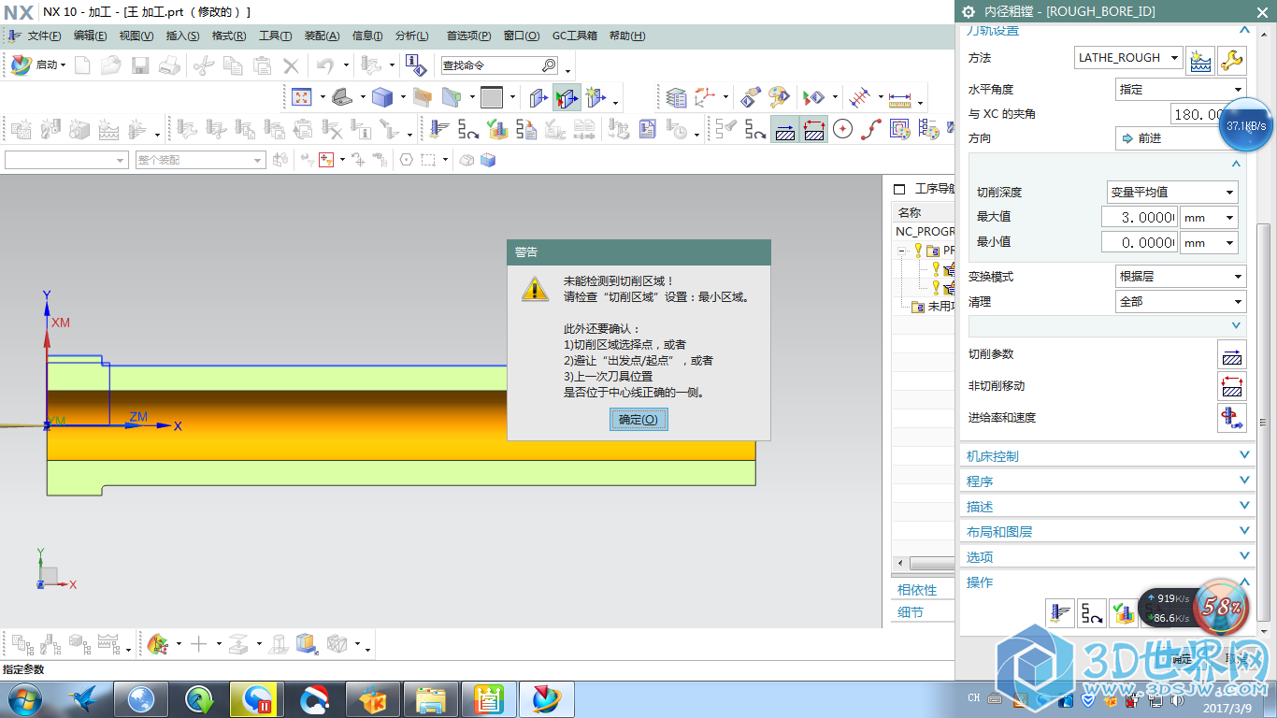Expand the 机床控制 section

[1108, 456]
